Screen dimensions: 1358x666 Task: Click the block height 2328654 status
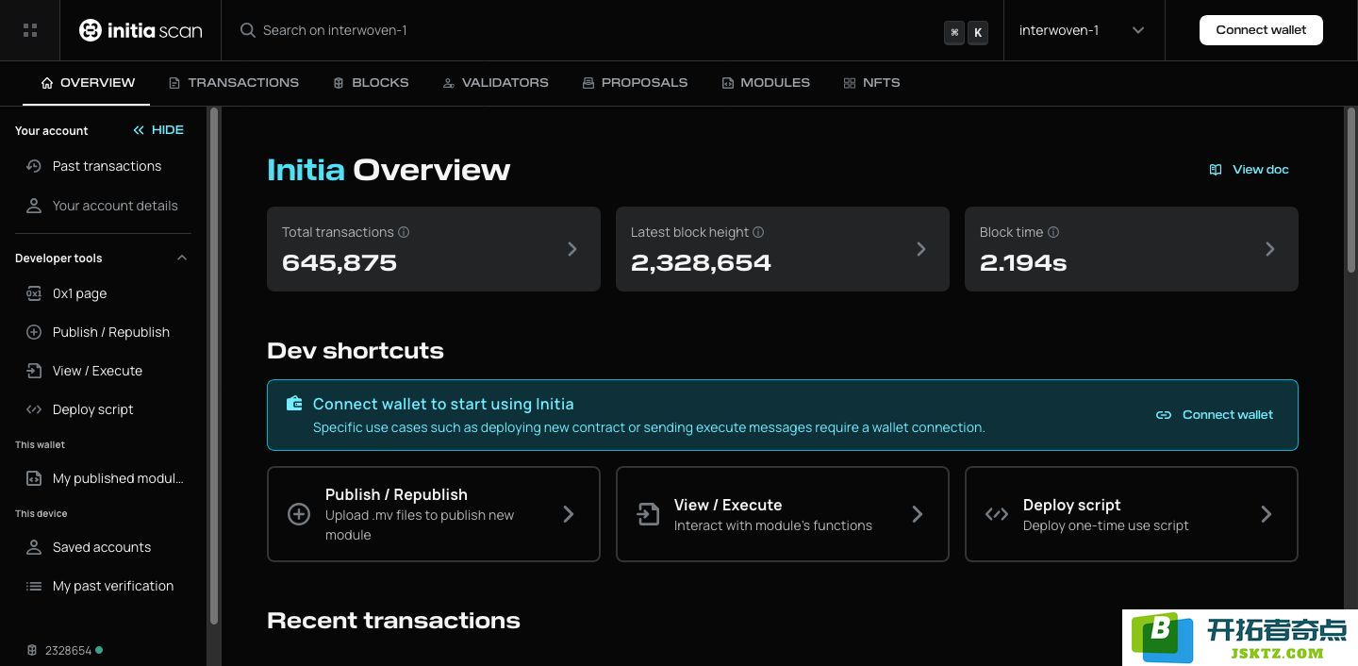64,650
